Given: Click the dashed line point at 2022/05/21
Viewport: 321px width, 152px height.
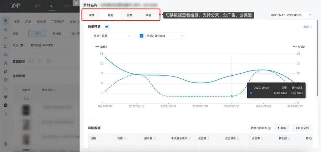Looking at the screenshot, I should [232, 96].
